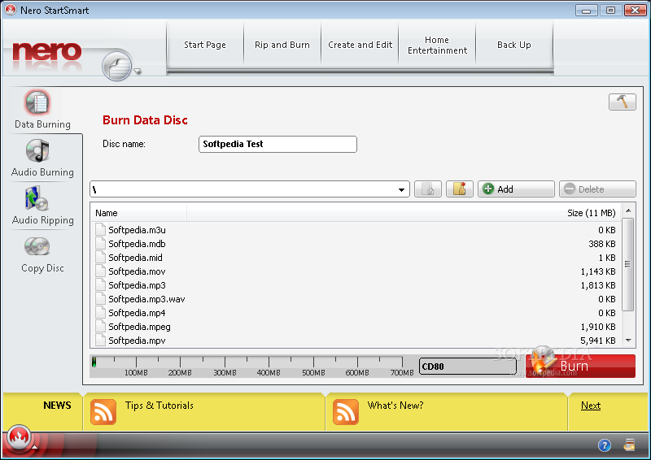The image size is (651, 460).
Task: Click the file list scrollbar thumb
Action: tap(628, 265)
